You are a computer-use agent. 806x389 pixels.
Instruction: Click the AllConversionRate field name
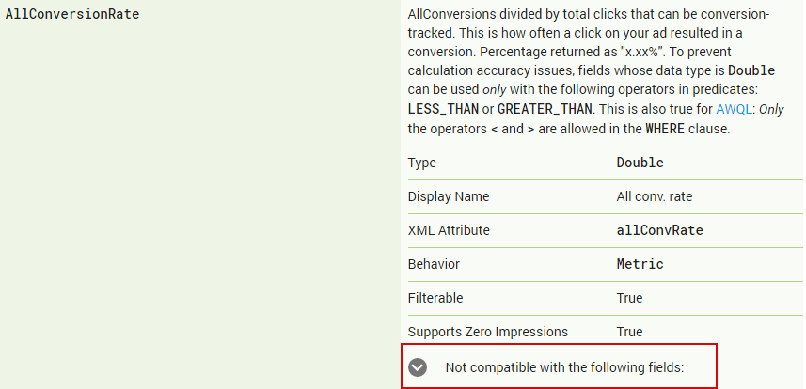[x=72, y=15]
